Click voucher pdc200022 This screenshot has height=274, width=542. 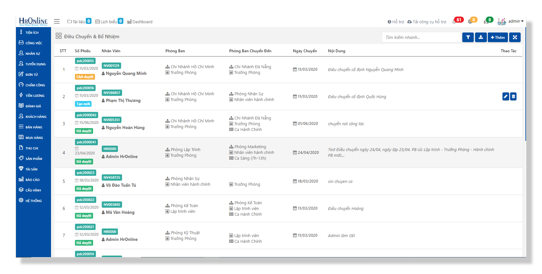point(85,200)
